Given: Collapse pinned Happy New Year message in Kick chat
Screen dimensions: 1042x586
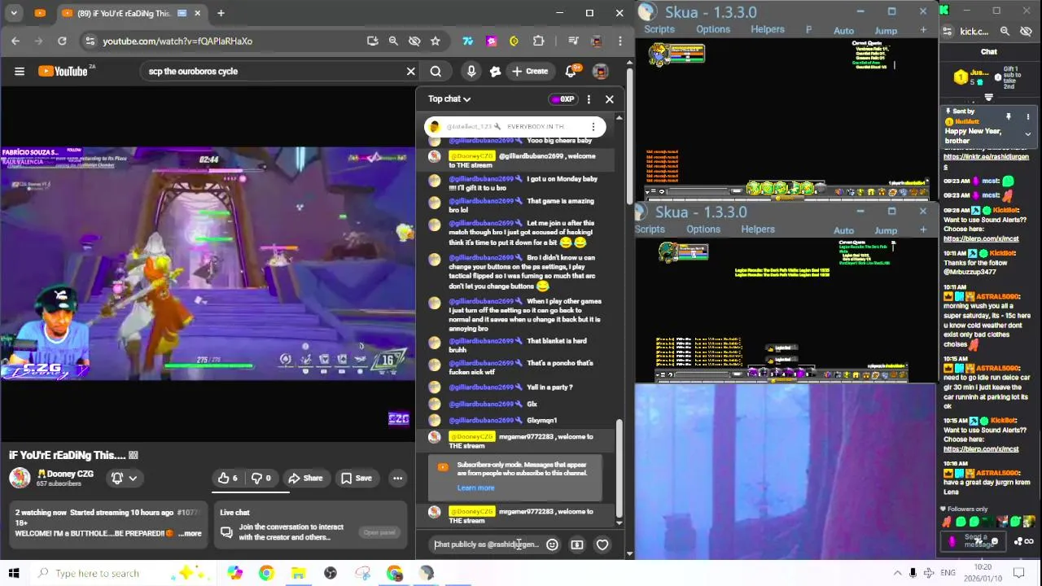Looking at the screenshot, I should [x=1027, y=134].
